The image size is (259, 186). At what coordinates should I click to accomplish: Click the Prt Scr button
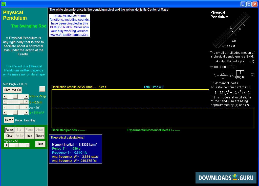tap(19, 136)
